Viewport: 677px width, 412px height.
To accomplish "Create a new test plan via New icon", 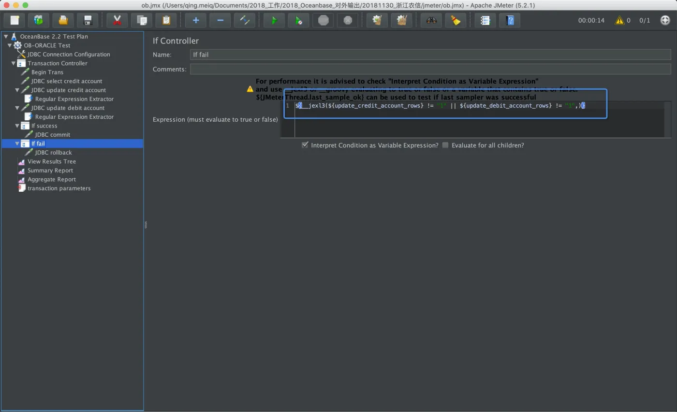I will point(15,20).
